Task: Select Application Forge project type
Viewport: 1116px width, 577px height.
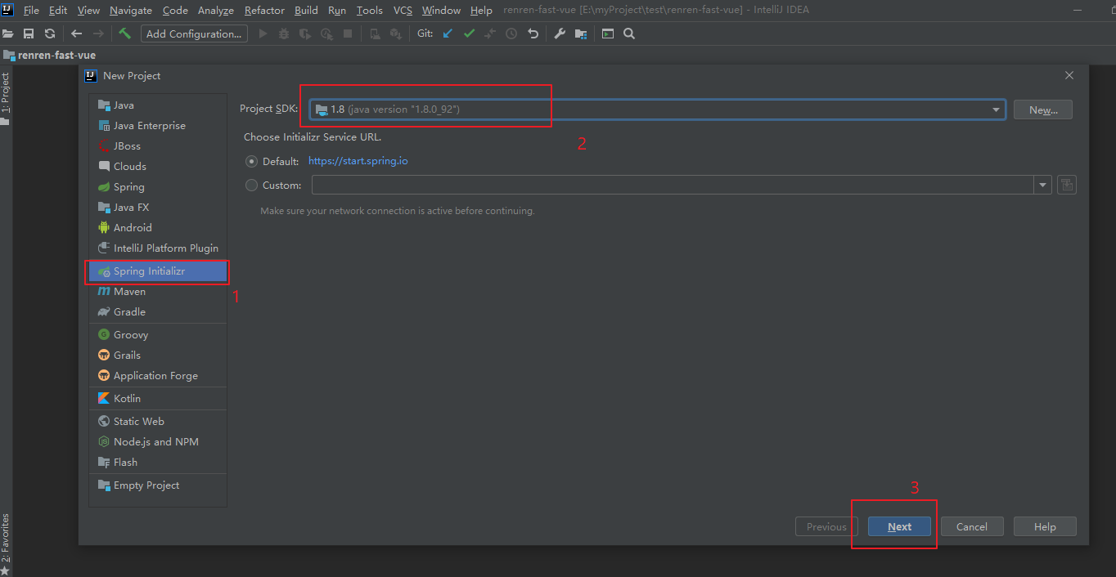Action: click(x=158, y=376)
